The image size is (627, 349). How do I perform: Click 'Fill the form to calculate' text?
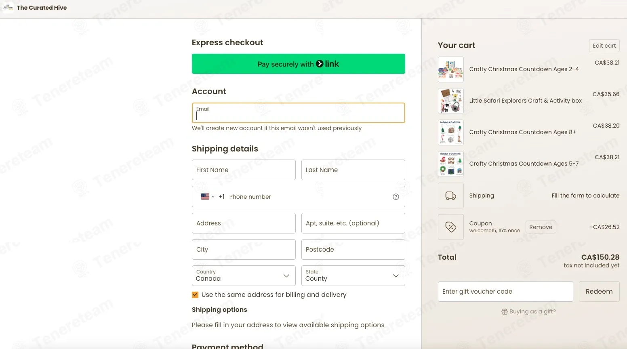click(585, 196)
